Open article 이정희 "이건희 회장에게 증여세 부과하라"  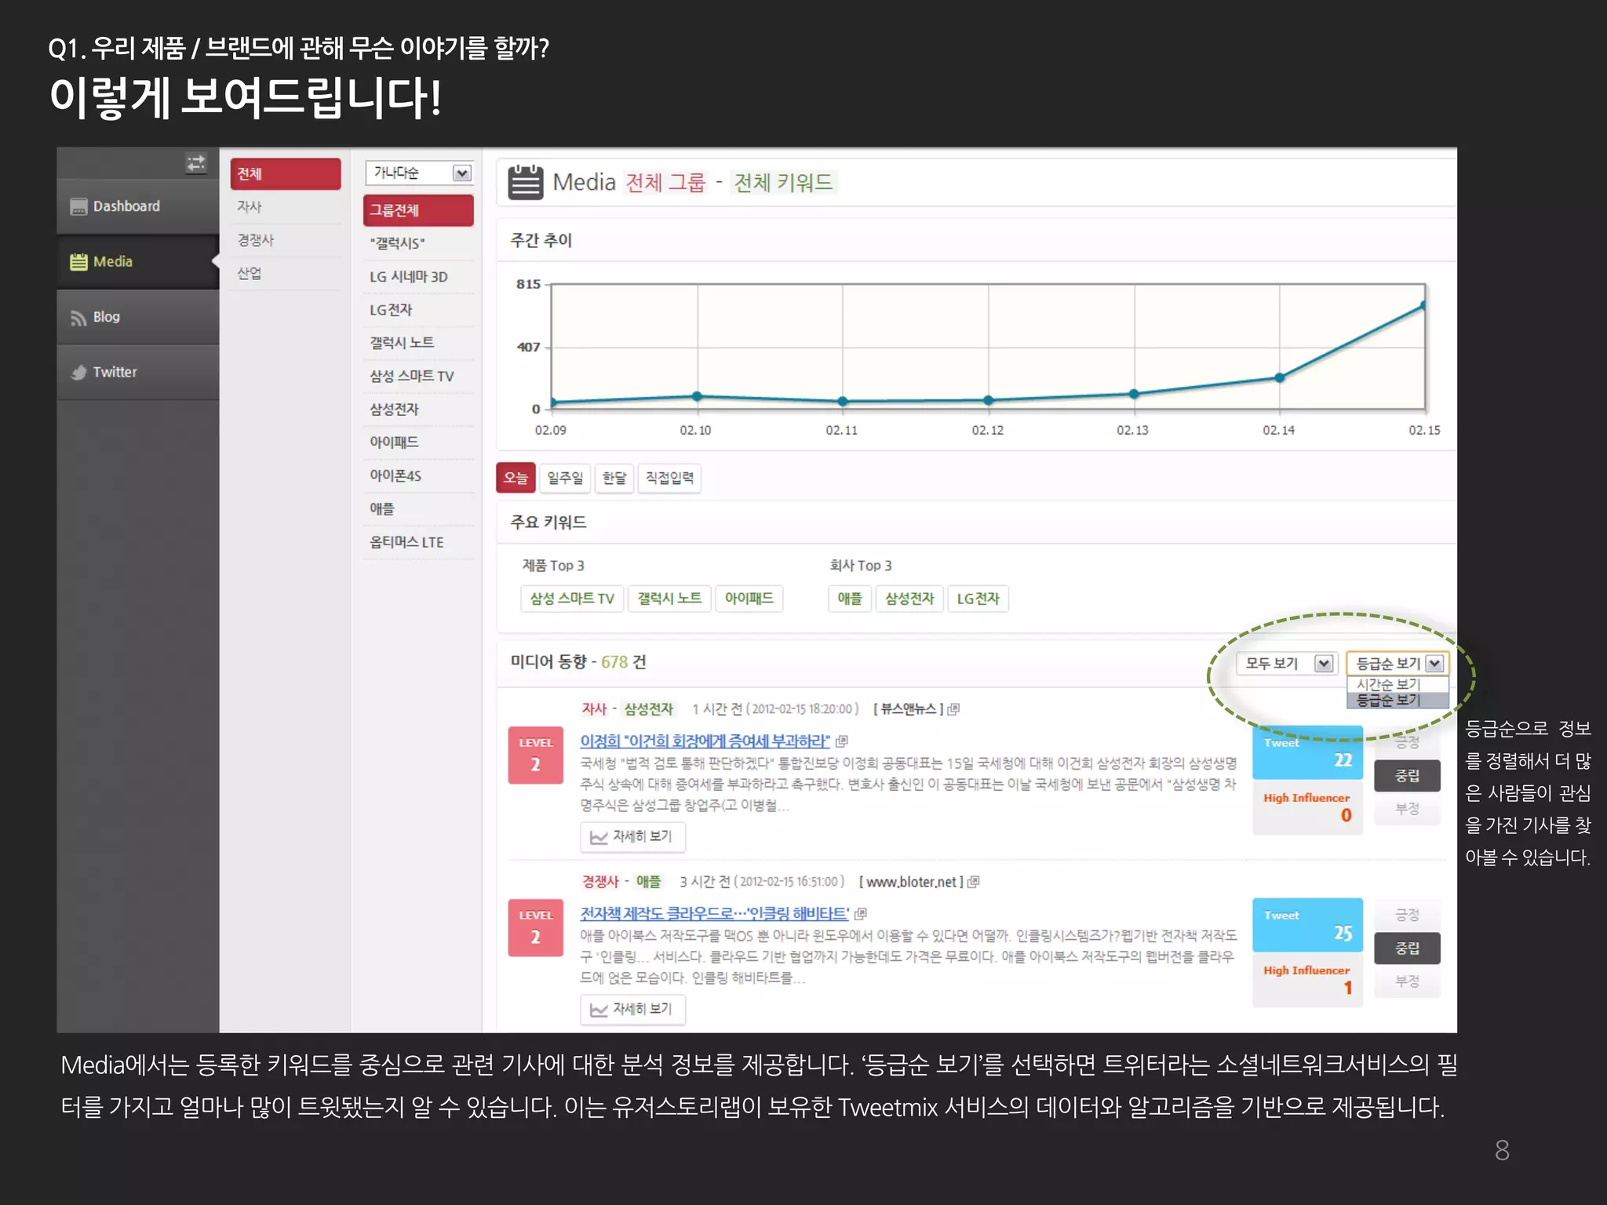tap(705, 741)
